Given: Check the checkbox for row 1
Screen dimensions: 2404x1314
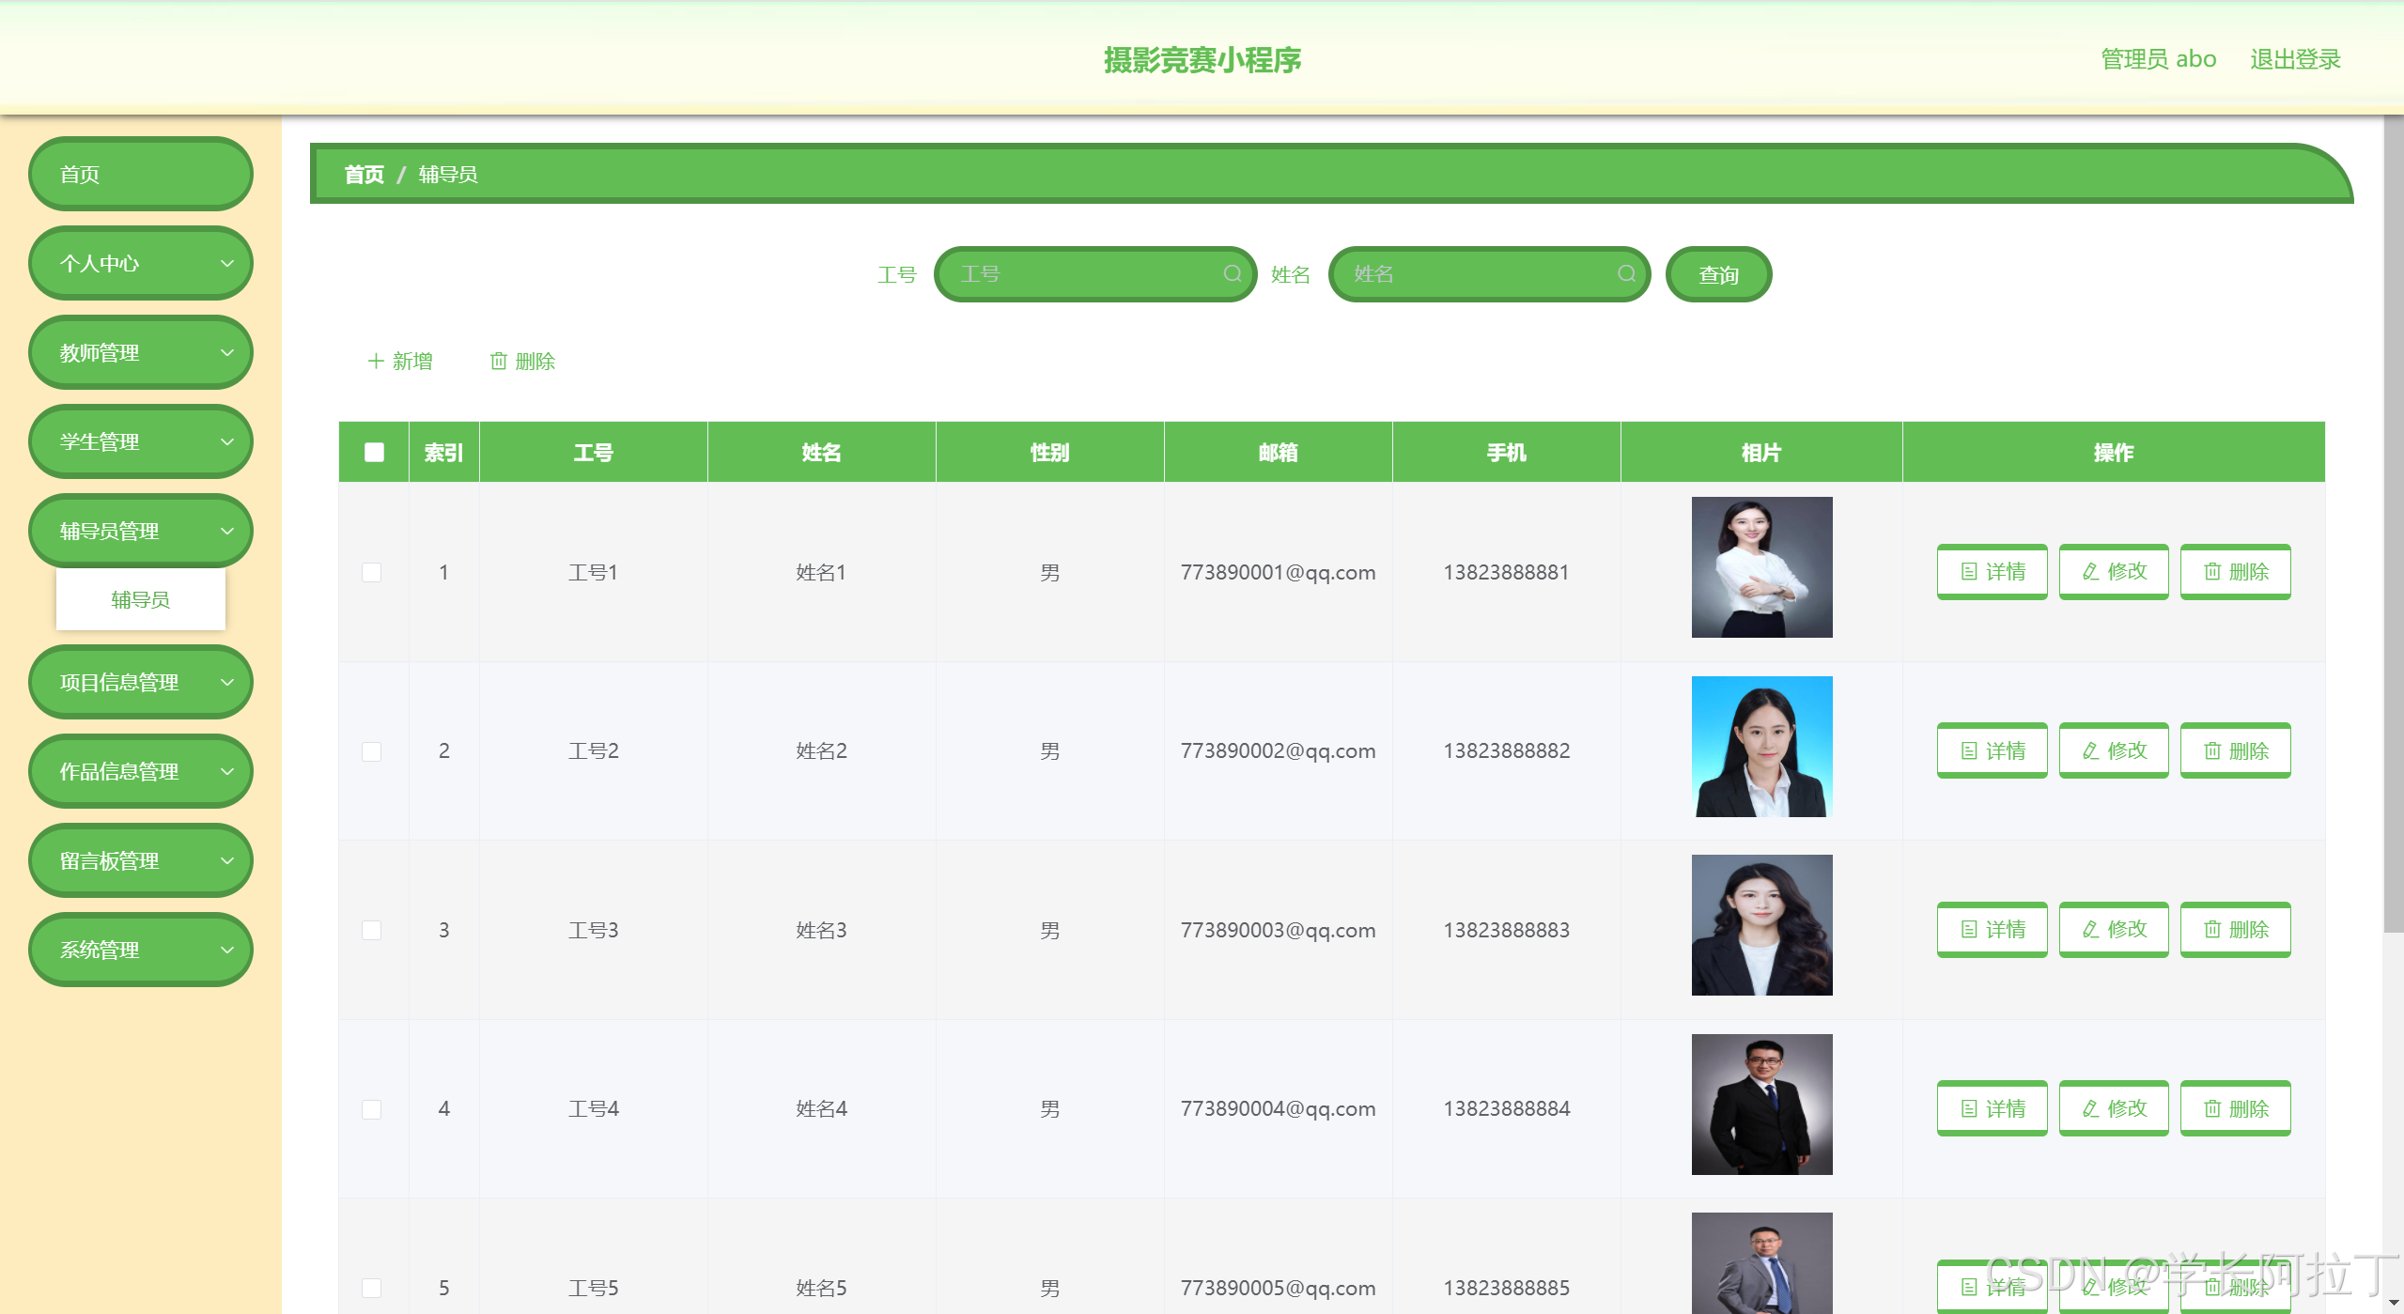Looking at the screenshot, I should 372,572.
